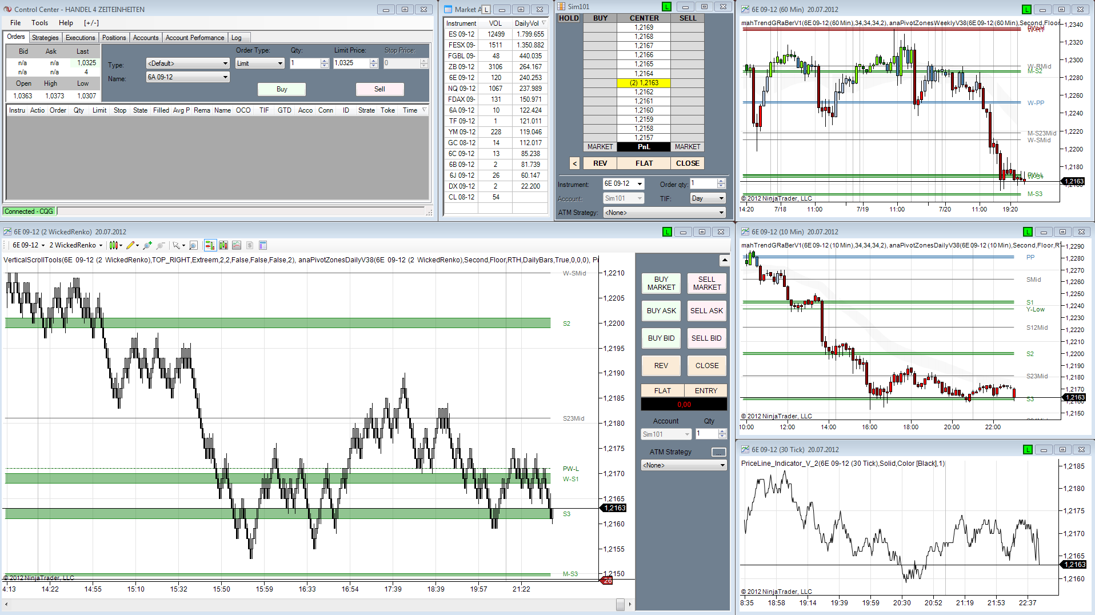The width and height of the screenshot is (1095, 615).
Task: Open the SuperDOM TIF Day dropdown
Action: point(708,198)
